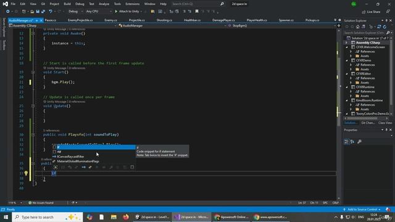Click the Live Share icon
Screen dimensions: 395x222
[364, 12]
